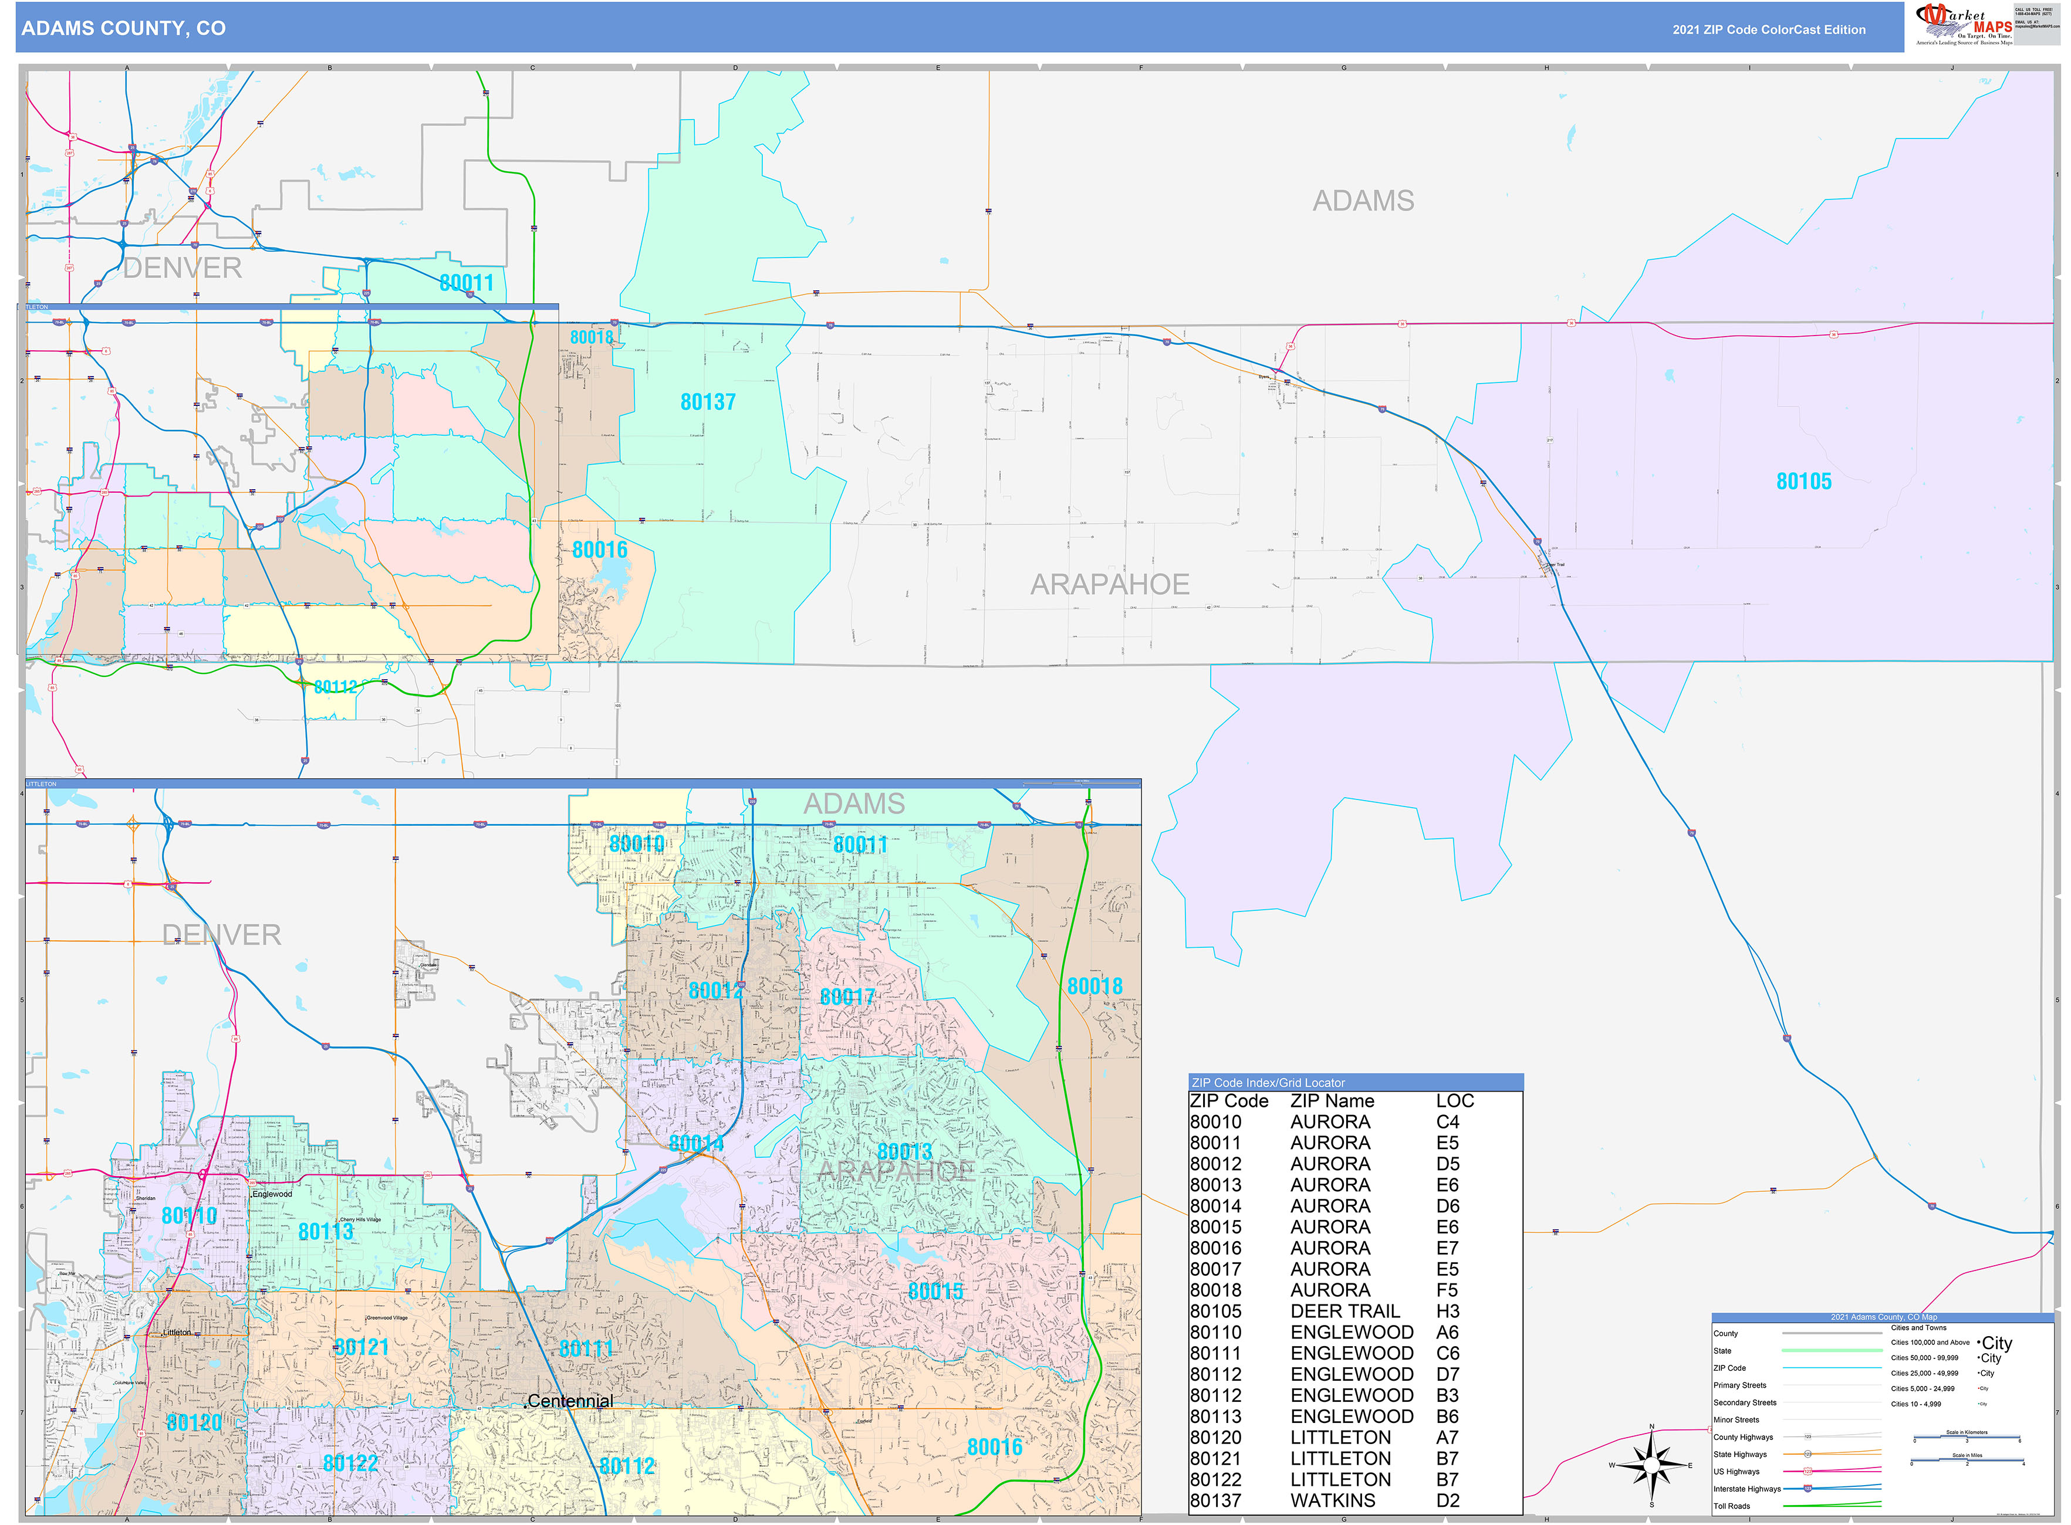Select the 80105 DEER TRAIL H3 index row

click(1355, 1311)
